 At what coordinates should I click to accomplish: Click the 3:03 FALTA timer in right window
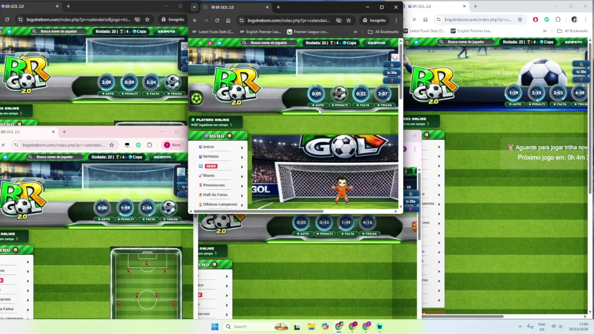coord(558,93)
